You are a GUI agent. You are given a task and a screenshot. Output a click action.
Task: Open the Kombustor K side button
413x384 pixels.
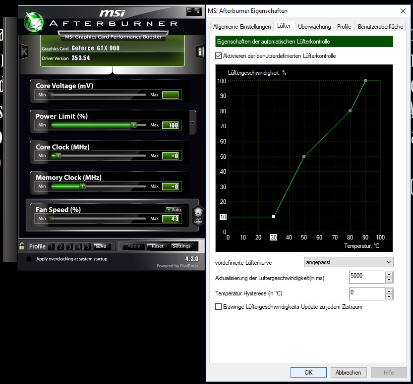pyautogui.click(x=24, y=52)
